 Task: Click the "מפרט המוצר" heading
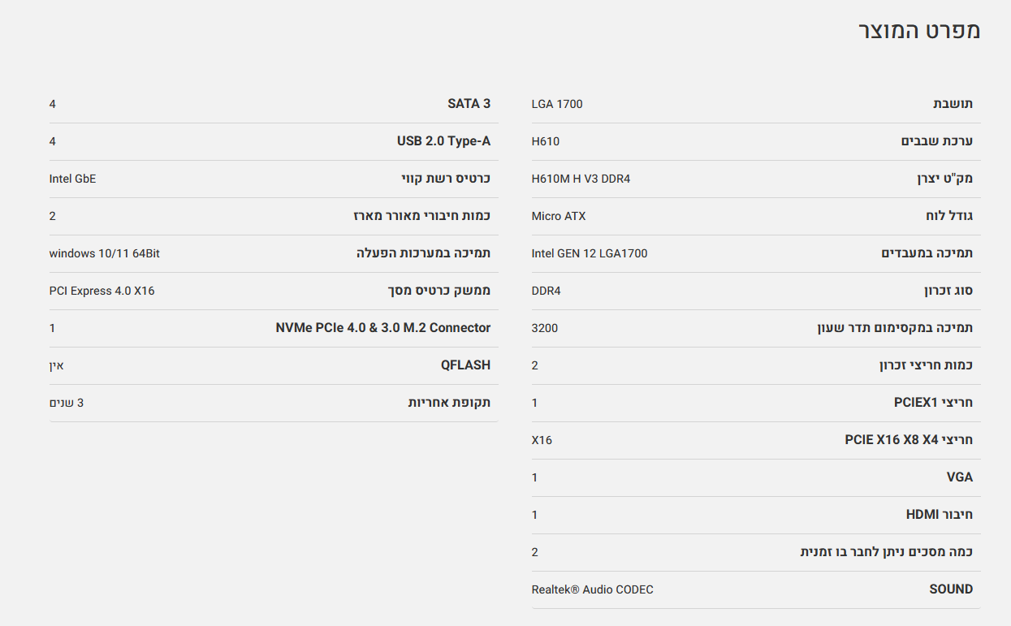tap(919, 31)
